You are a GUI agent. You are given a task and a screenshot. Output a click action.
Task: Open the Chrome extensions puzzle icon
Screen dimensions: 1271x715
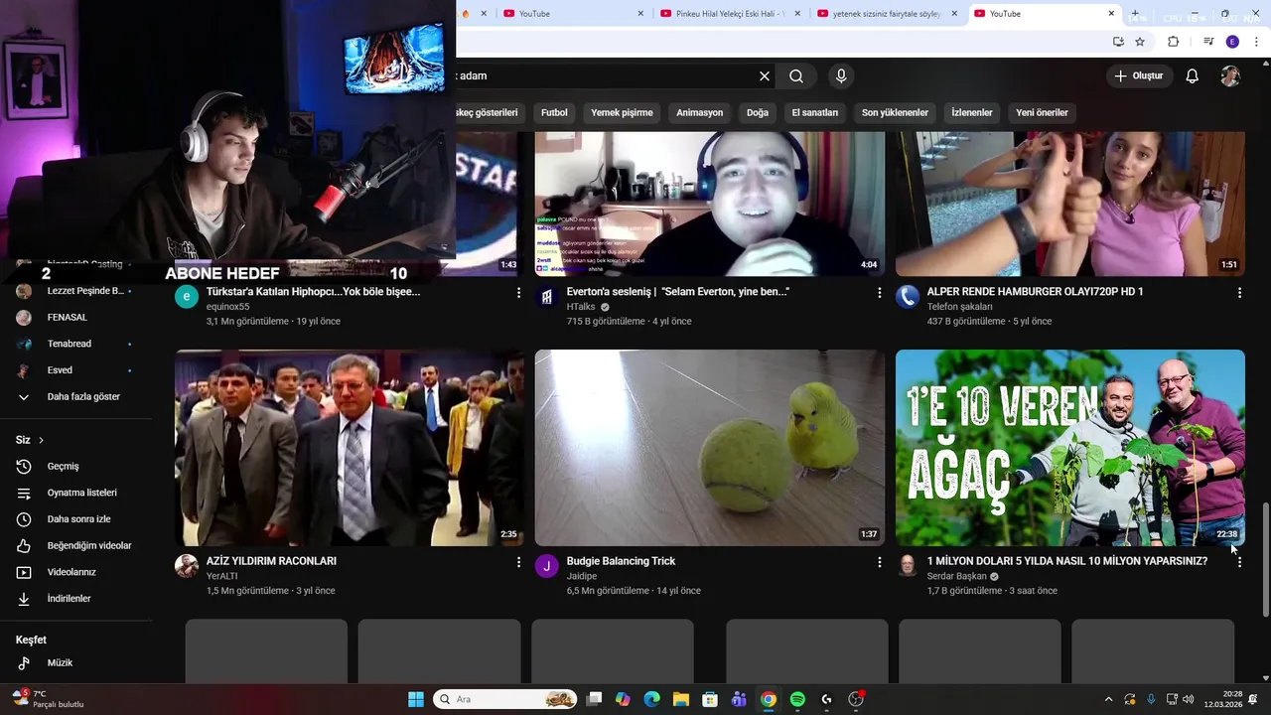pos(1173,42)
